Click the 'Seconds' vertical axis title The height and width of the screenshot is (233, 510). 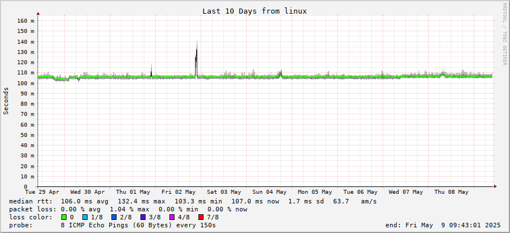click(x=6, y=101)
